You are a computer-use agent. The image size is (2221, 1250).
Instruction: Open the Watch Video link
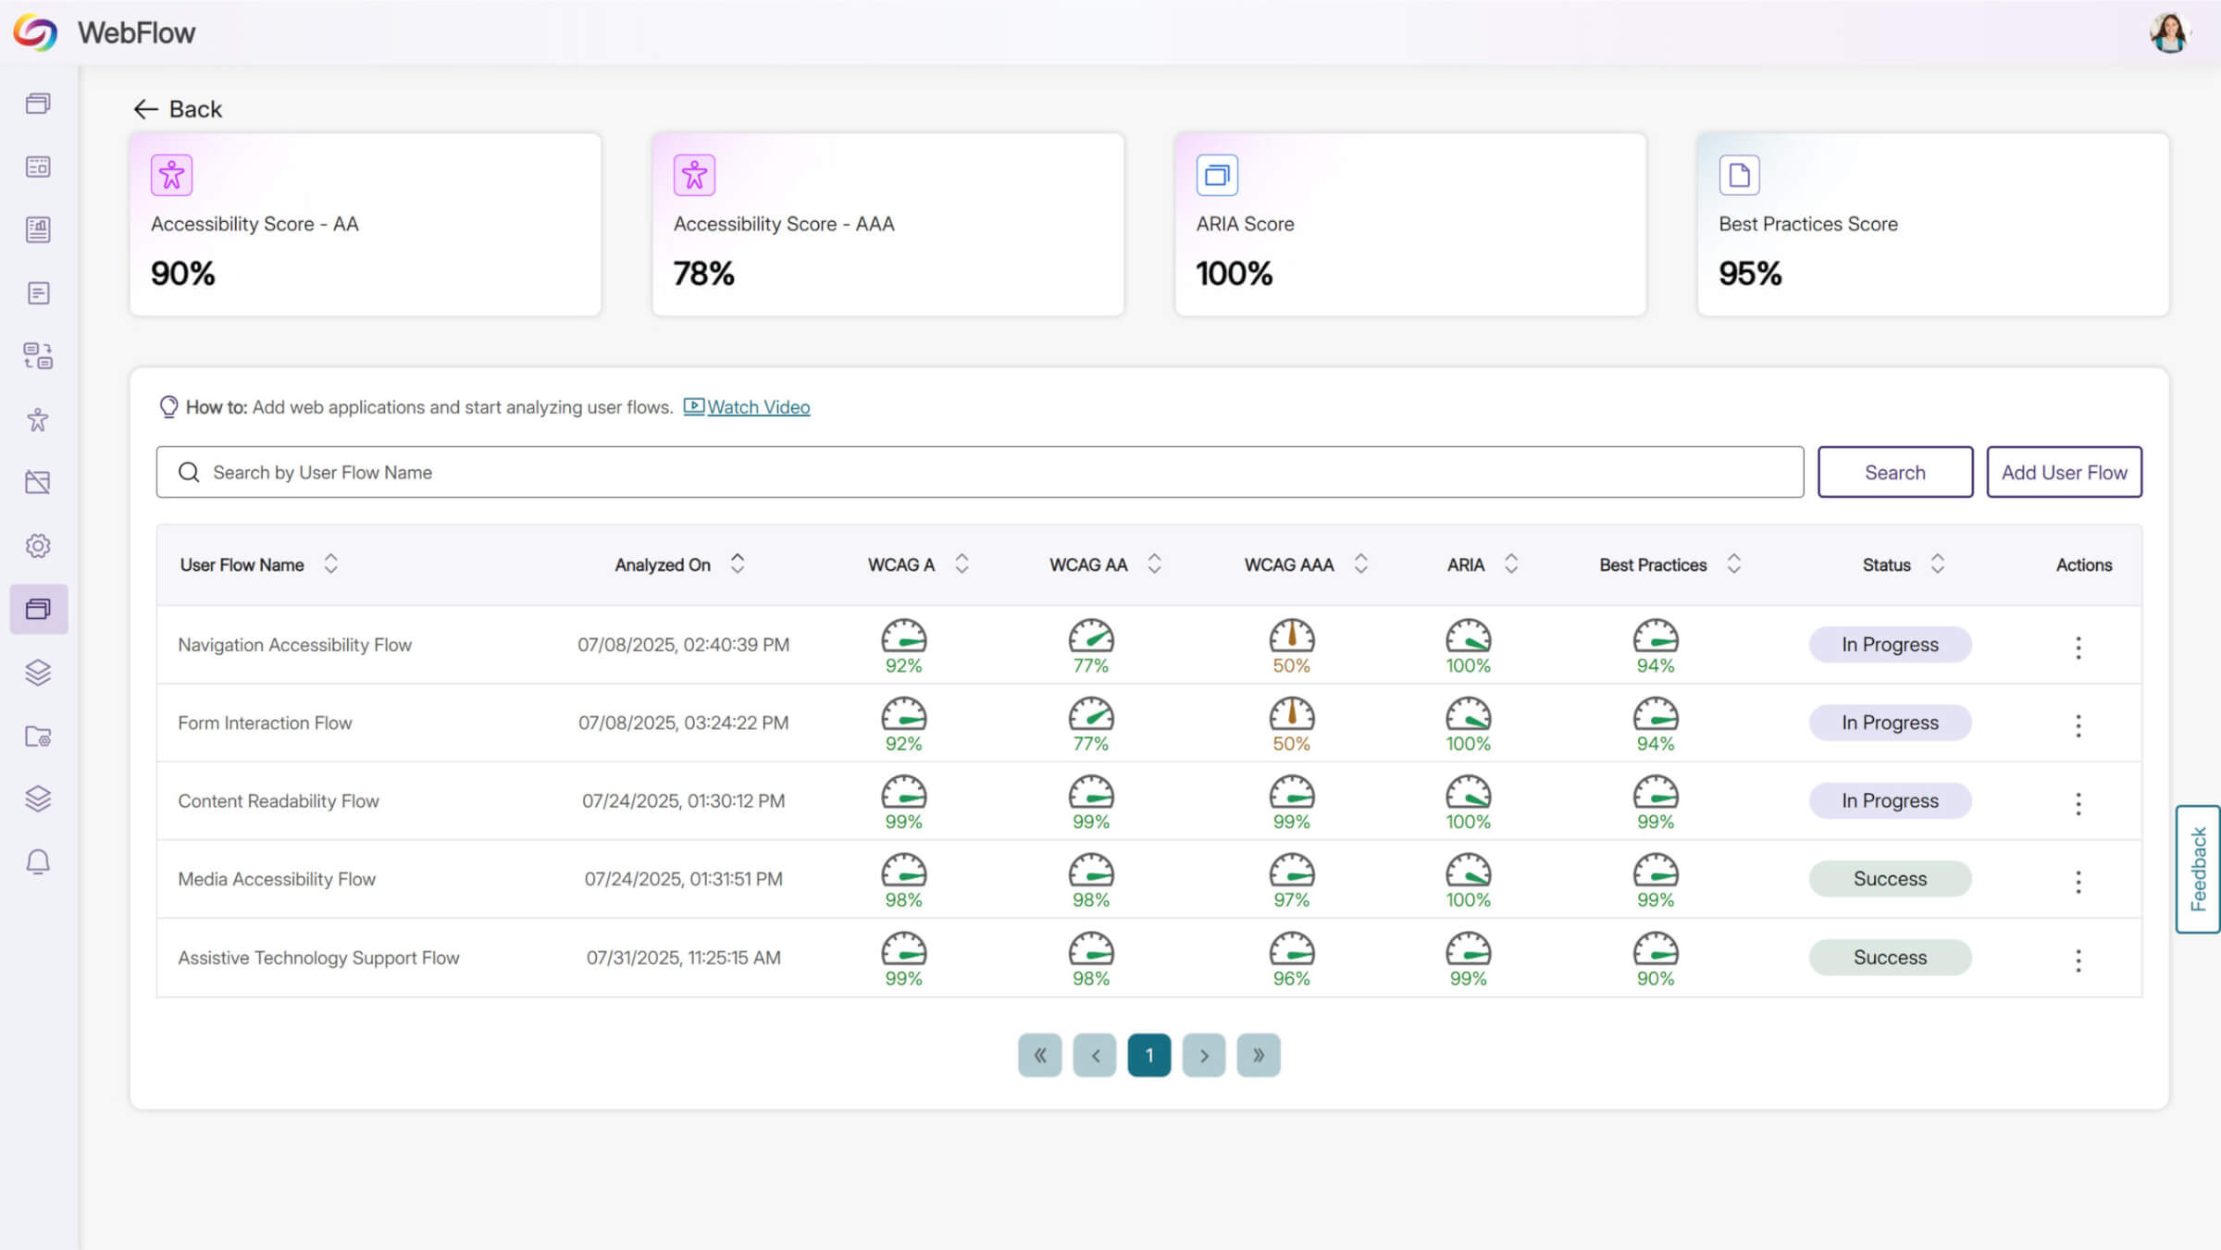point(757,407)
